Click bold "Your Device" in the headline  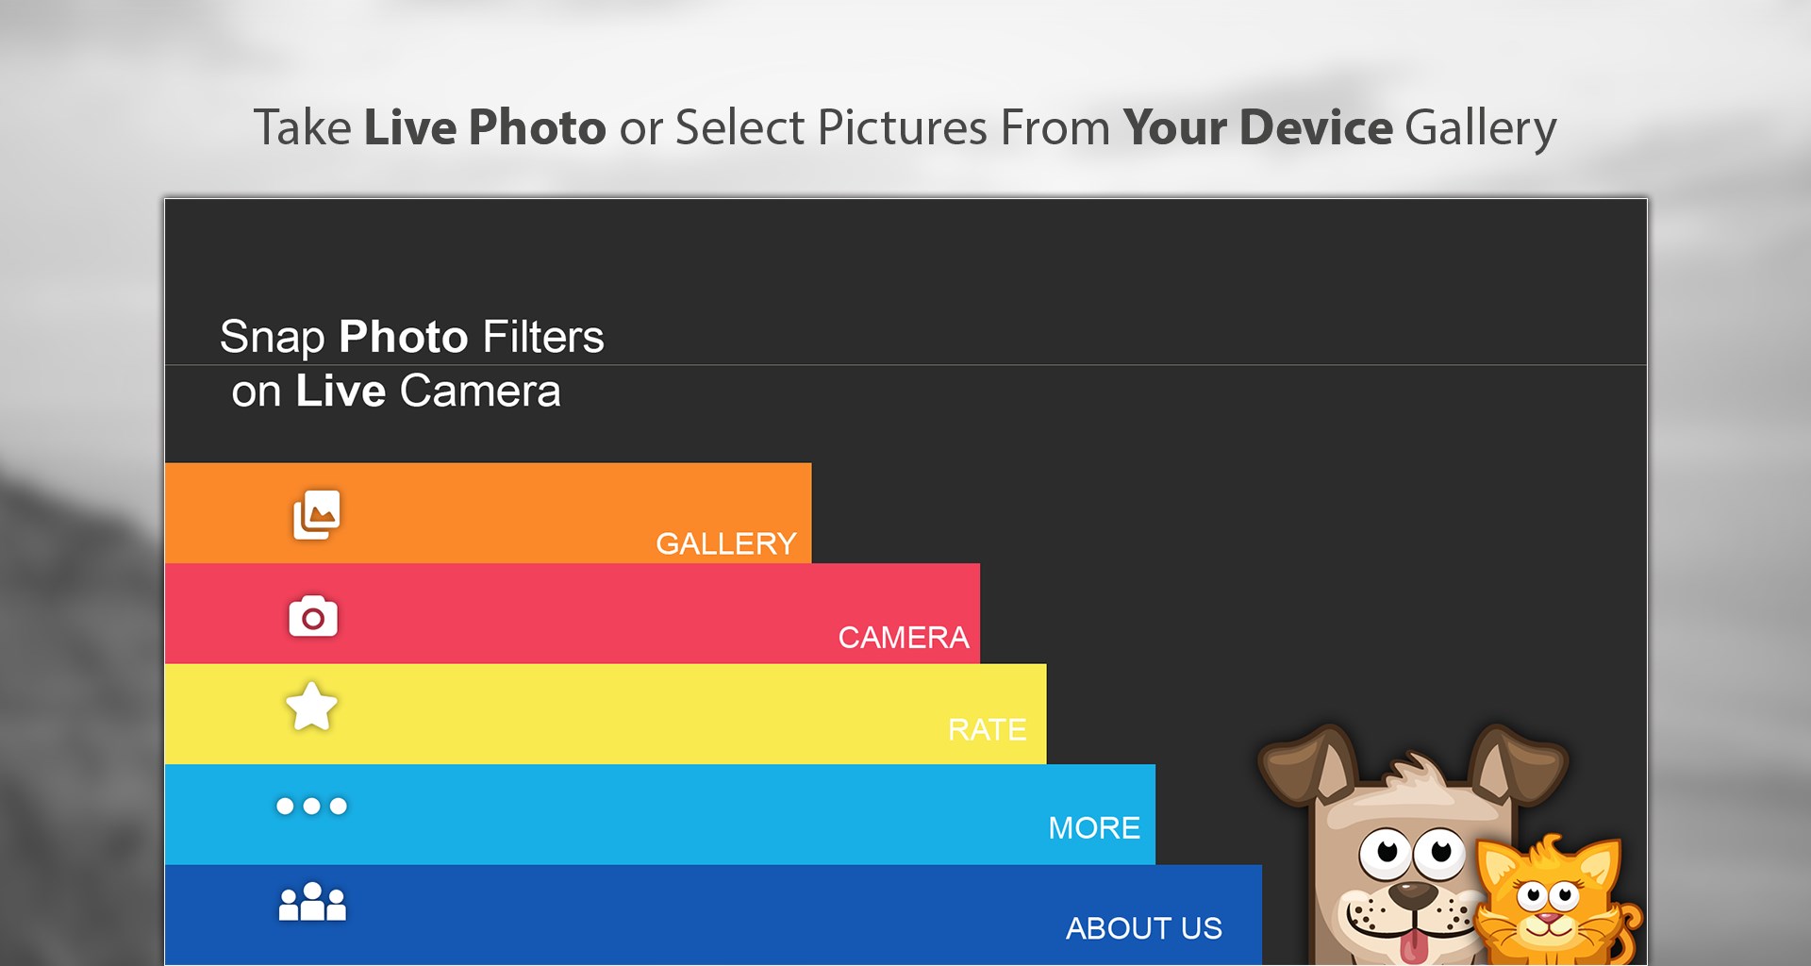tap(1257, 127)
